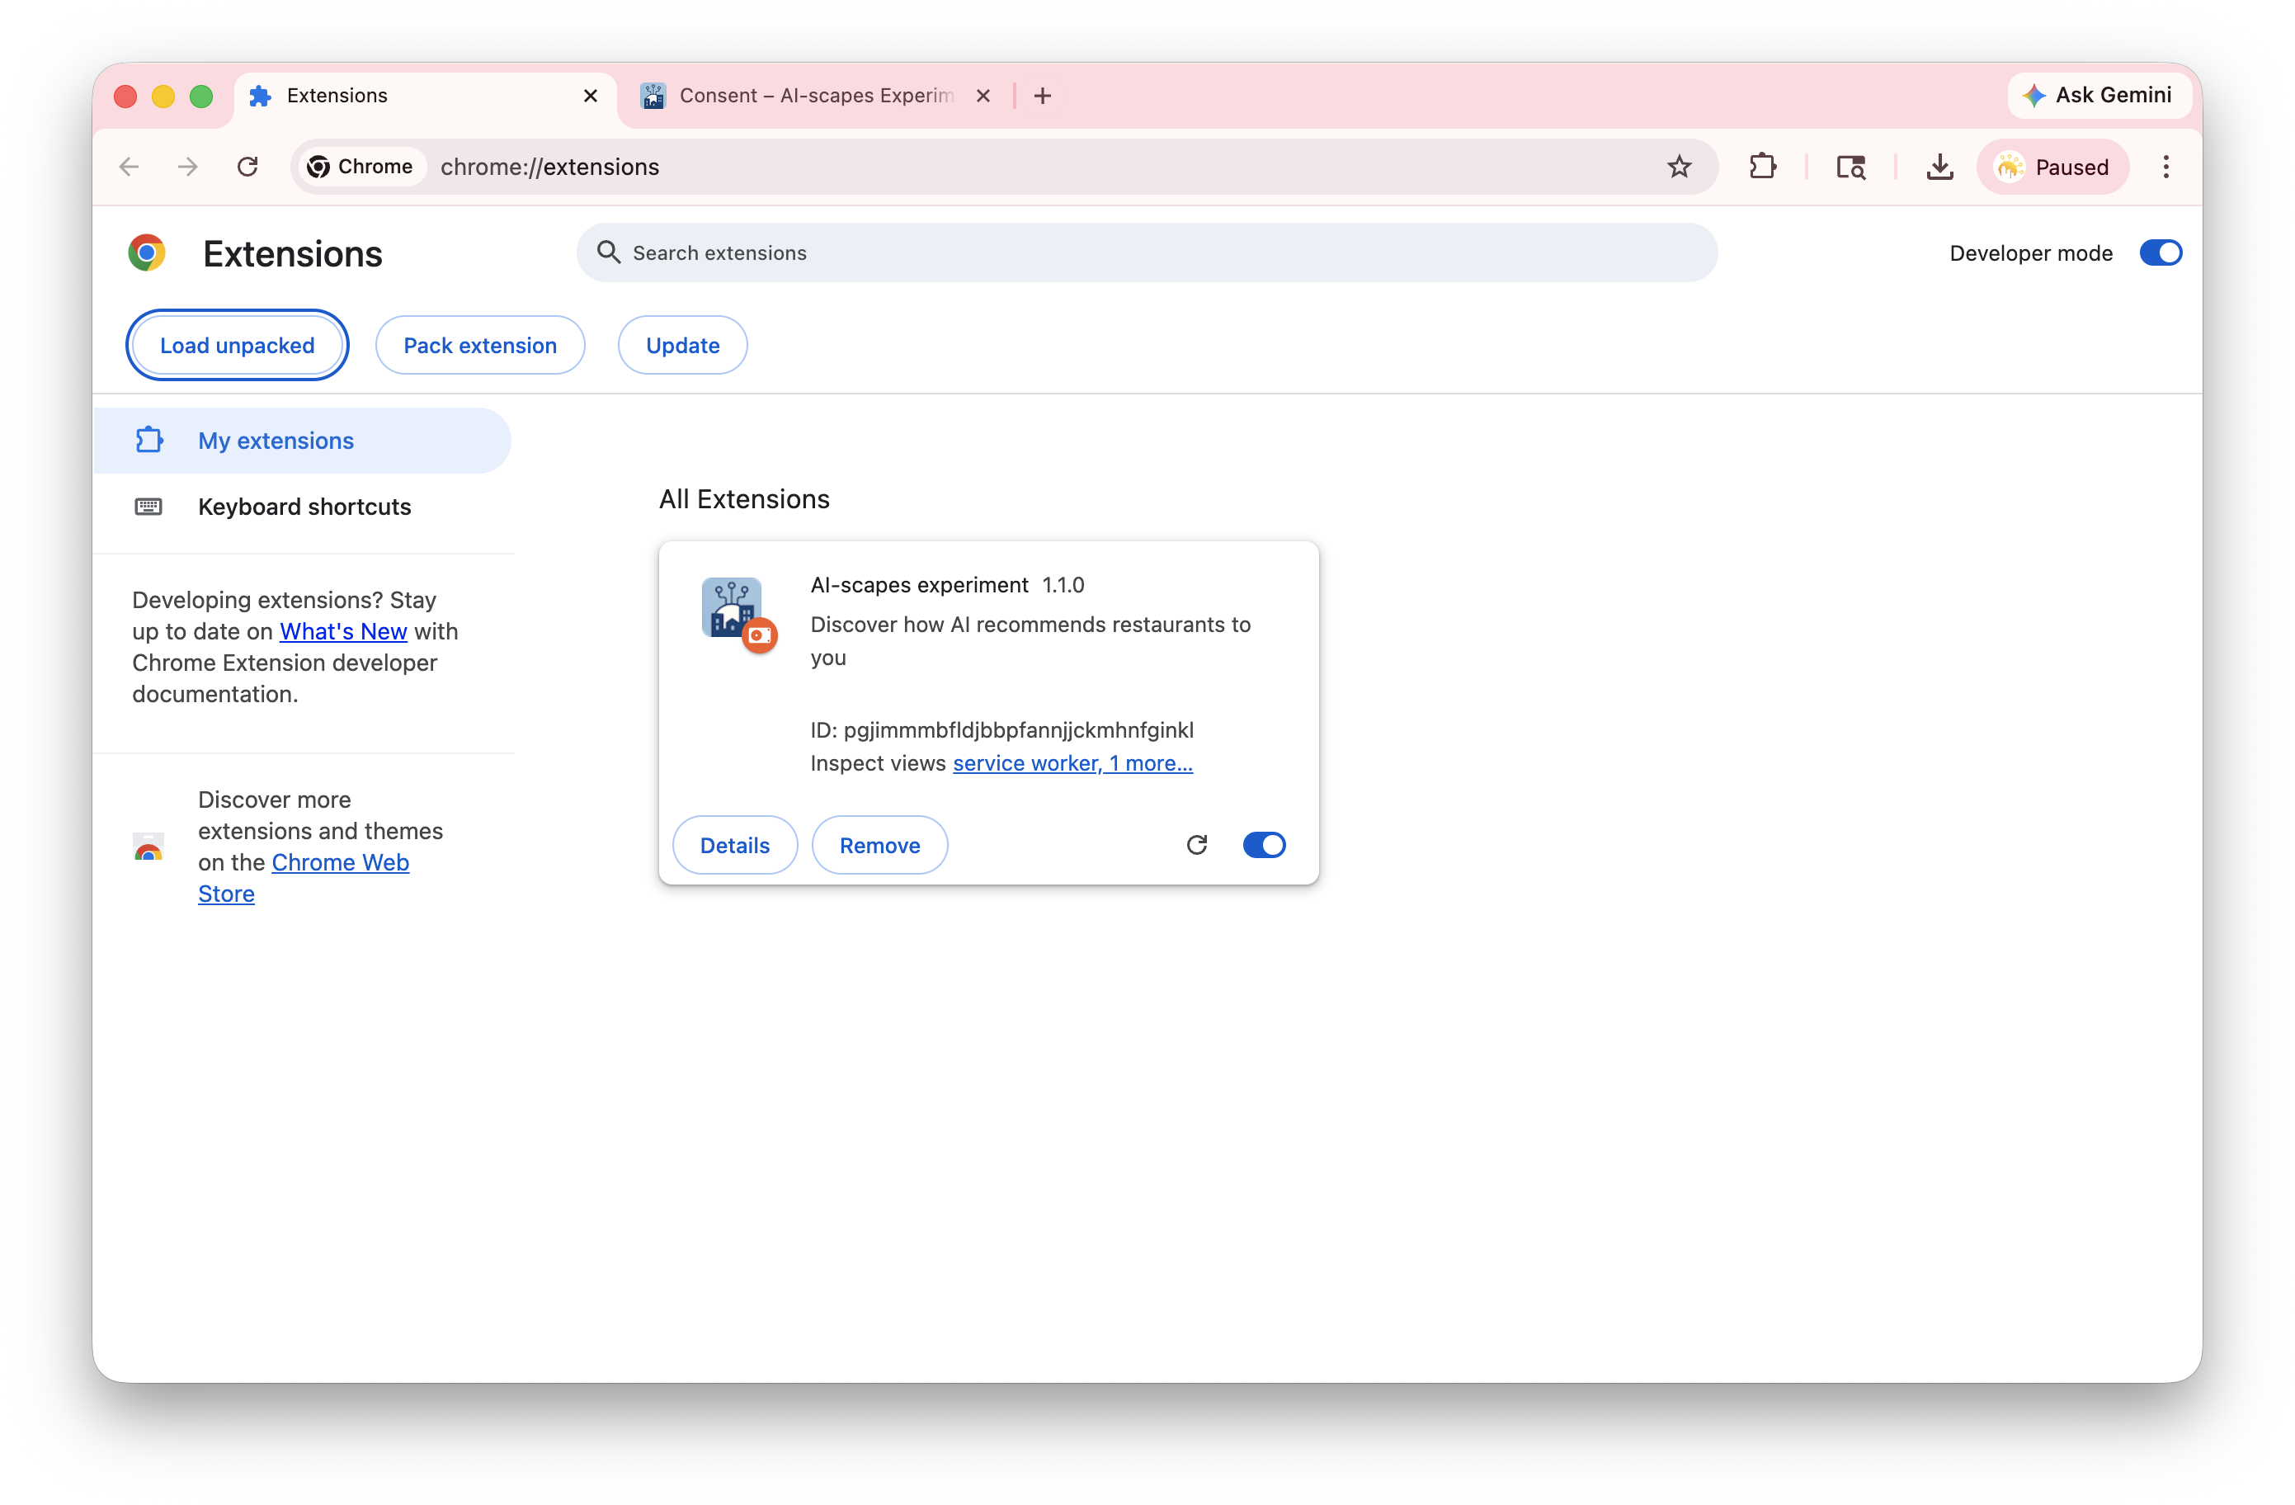Click the My extensions puzzle icon in the sidebar

(148, 440)
